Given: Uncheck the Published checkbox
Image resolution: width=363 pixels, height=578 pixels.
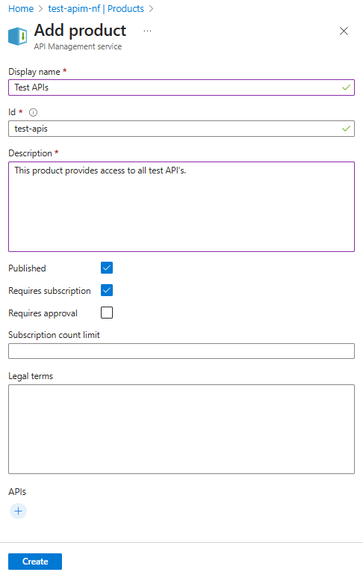Looking at the screenshot, I should (x=107, y=268).
